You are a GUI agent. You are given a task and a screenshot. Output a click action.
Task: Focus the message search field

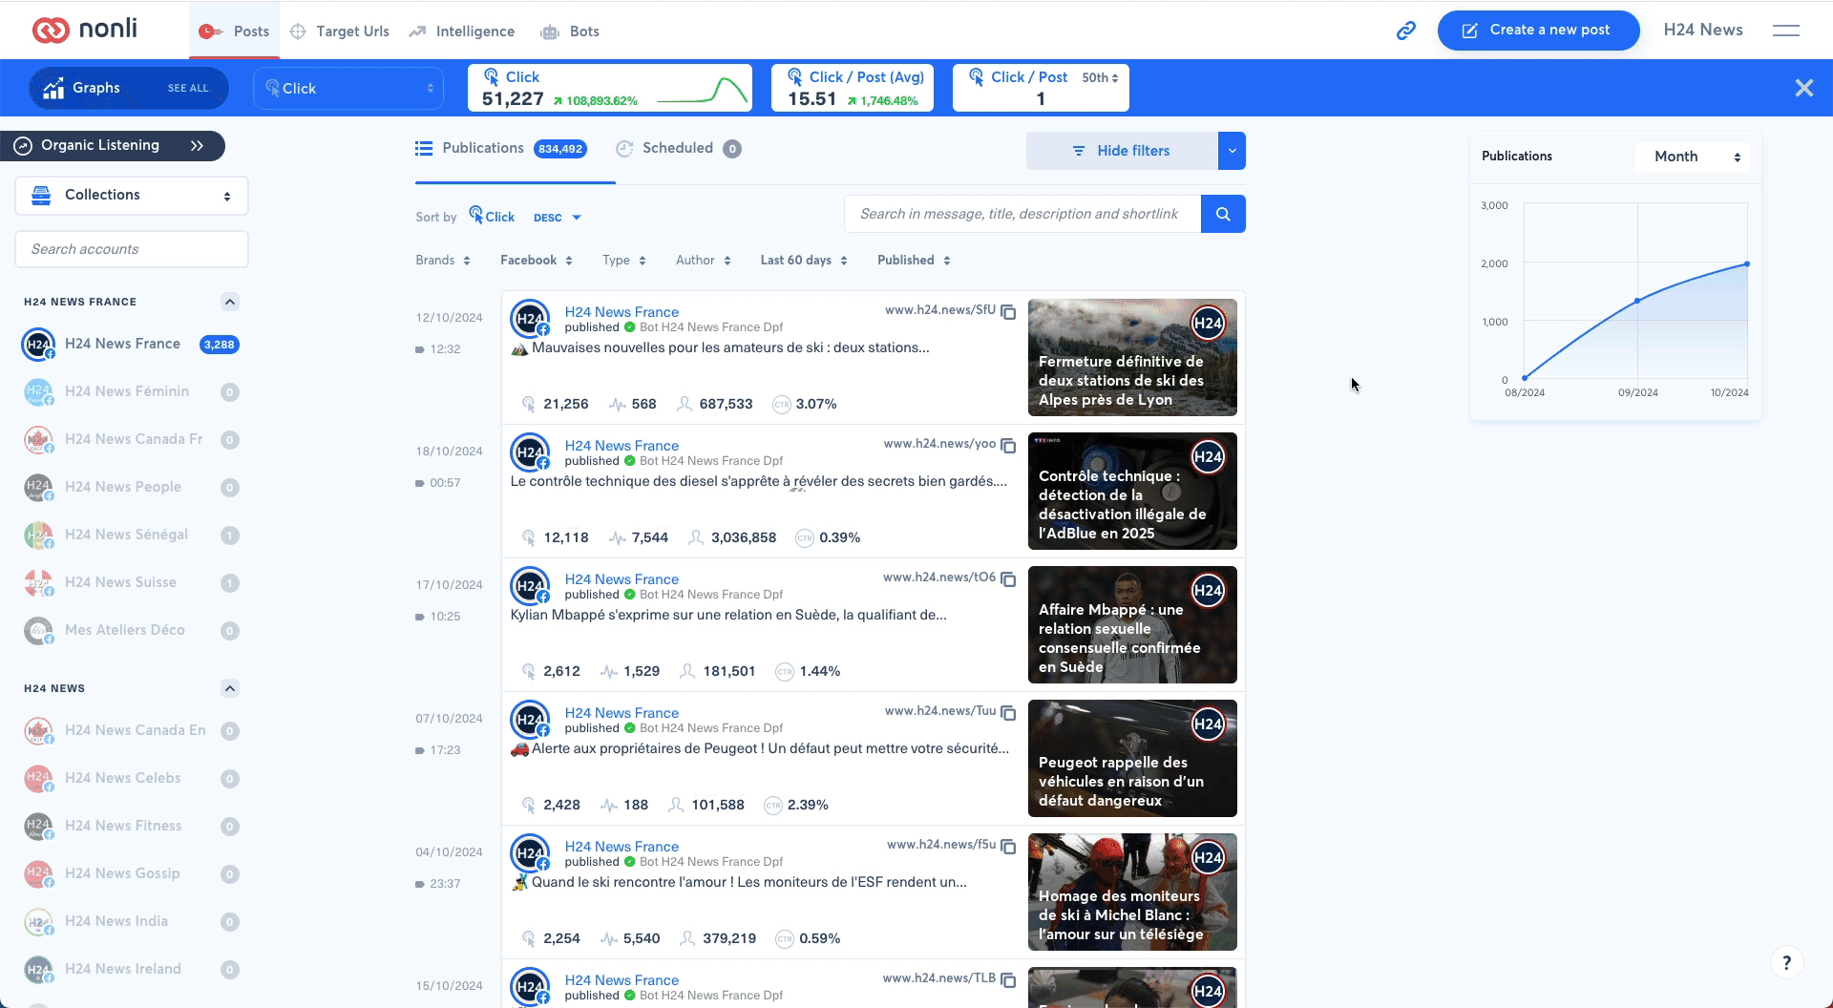pyautogui.click(x=1022, y=214)
